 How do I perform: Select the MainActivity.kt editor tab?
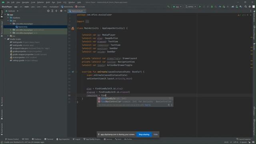coord(77,11)
